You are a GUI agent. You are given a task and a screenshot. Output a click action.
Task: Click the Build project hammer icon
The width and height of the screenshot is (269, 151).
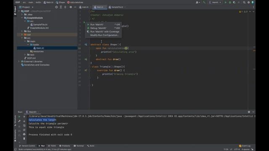click(204, 3)
